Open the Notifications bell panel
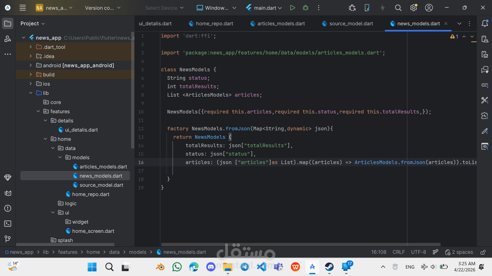Viewport: 492px width, 276px height. (485, 24)
